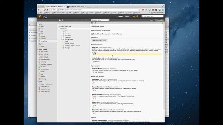The image size is (223, 125).
Task: Edit Login Success value pencil icon
Action: pyautogui.click(x=93, y=98)
